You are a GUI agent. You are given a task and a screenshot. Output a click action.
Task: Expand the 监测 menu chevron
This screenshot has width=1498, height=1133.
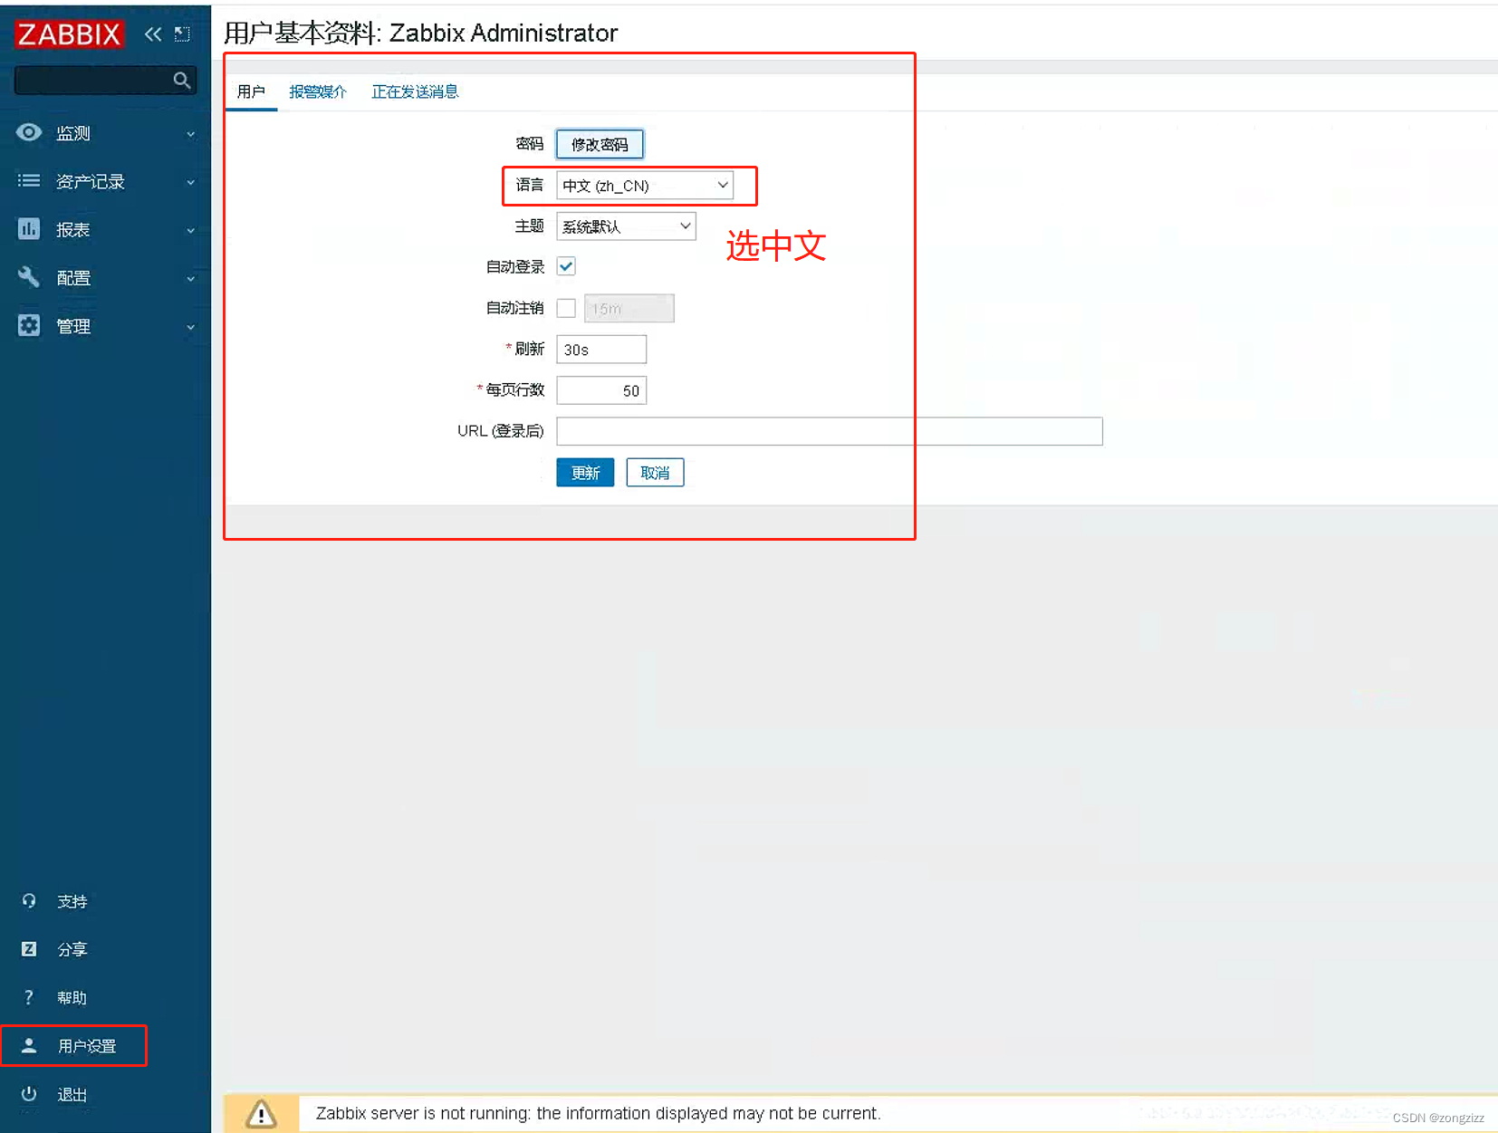coord(191,134)
